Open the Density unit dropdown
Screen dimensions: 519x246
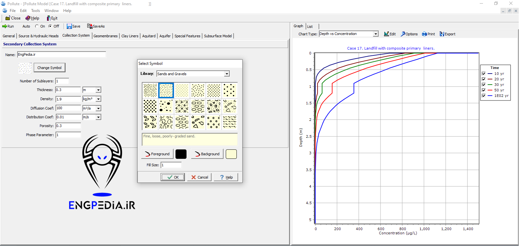tap(98, 99)
